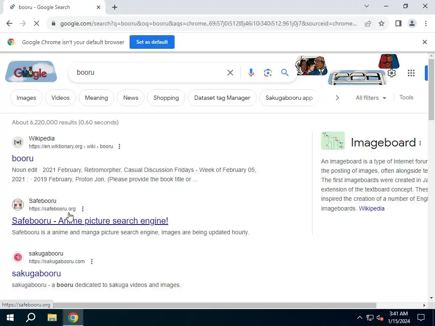435x326 pixels.
Task: Open the Safebooru anime picture search link
Action: [x=90, y=221]
